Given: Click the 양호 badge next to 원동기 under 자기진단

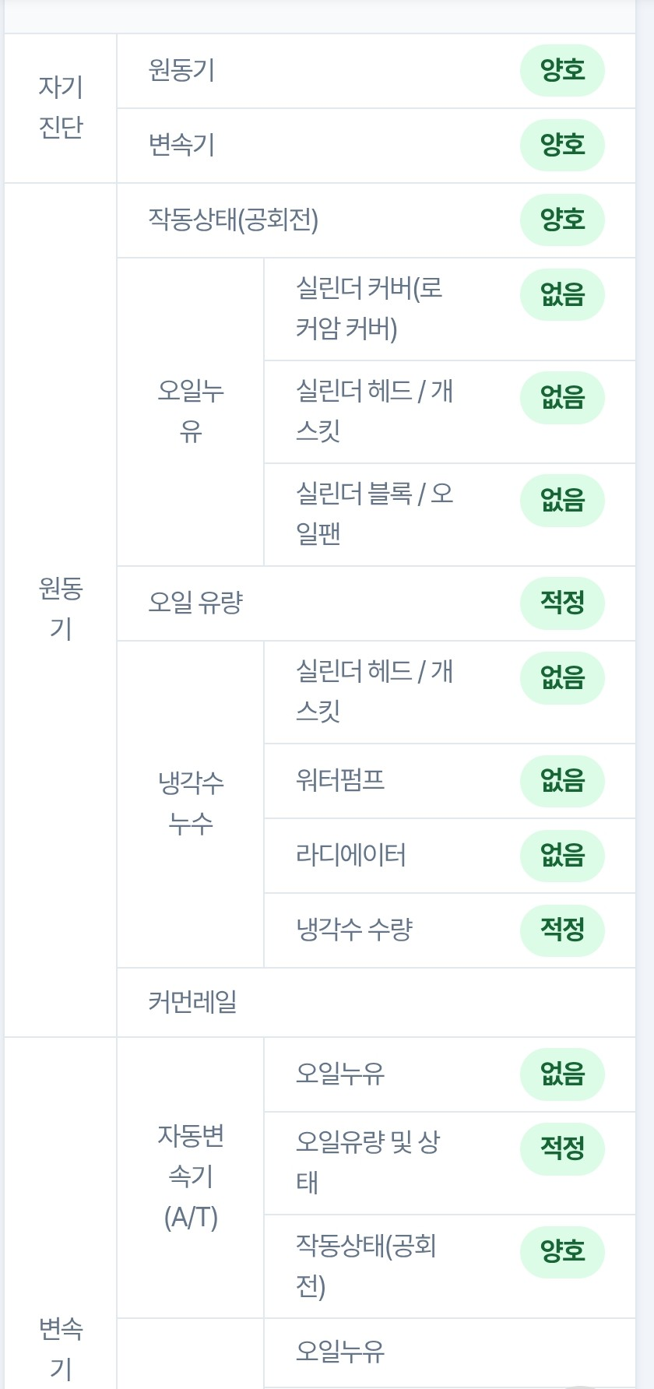Looking at the screenshot, I should [x=562, y=71].
